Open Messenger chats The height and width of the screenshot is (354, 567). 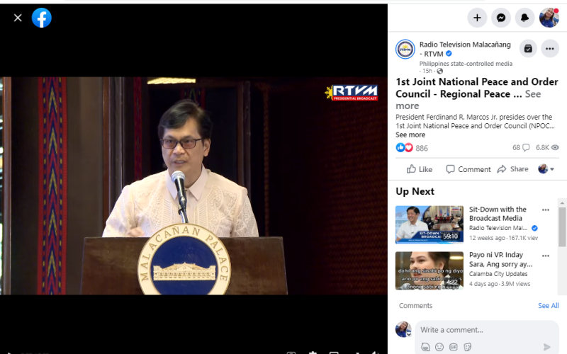point(501,18)
